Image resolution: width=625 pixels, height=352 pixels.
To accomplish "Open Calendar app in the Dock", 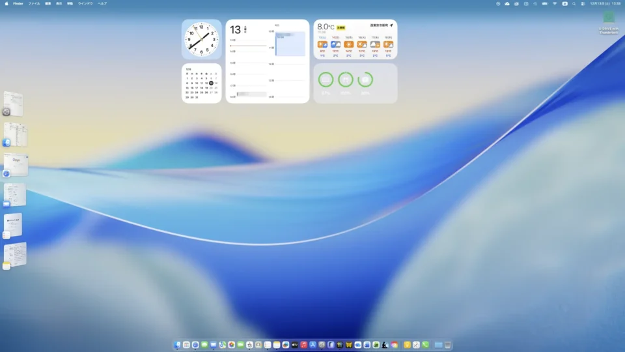I will 249,345.
